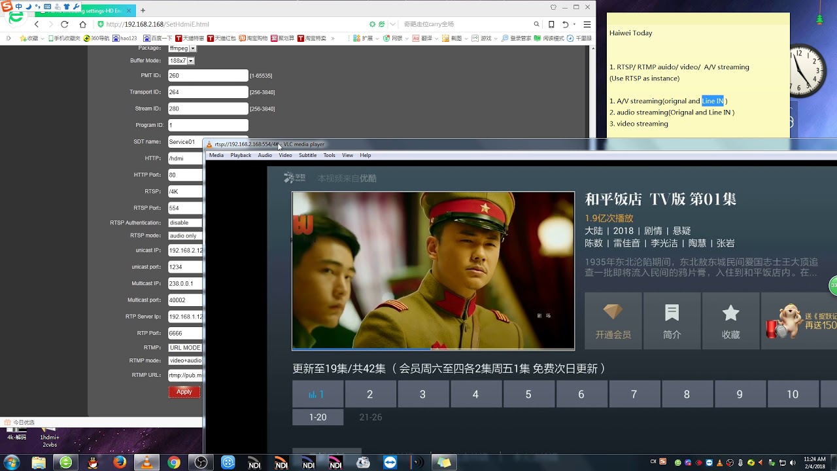
Task: Click the Program ID field
Action: tap(208, 125)
